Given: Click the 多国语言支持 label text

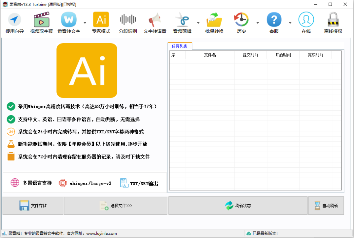Looking at the screenshot, I should [x=37, y=183].
